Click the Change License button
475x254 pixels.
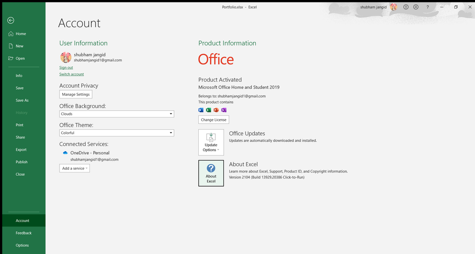[213, 119]
